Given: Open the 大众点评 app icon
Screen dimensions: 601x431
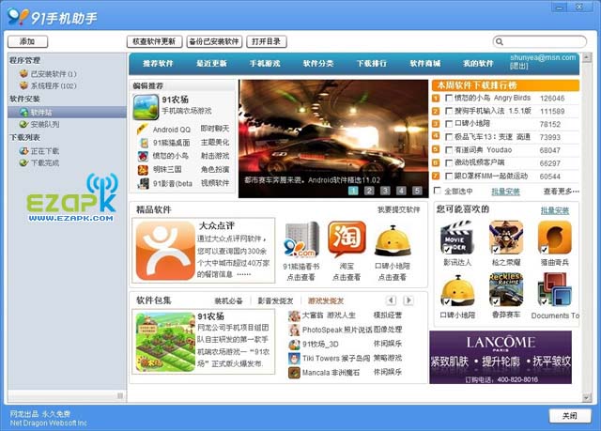Looking at the screenshot, I should point(165,251).
